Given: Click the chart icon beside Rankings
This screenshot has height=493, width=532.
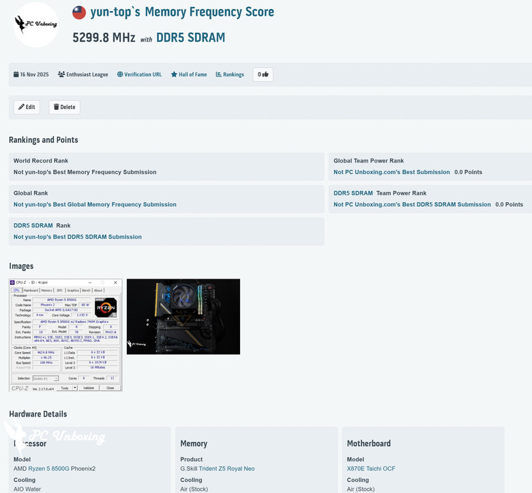Looking at the screenshot, I should click(x=218, y=74).
